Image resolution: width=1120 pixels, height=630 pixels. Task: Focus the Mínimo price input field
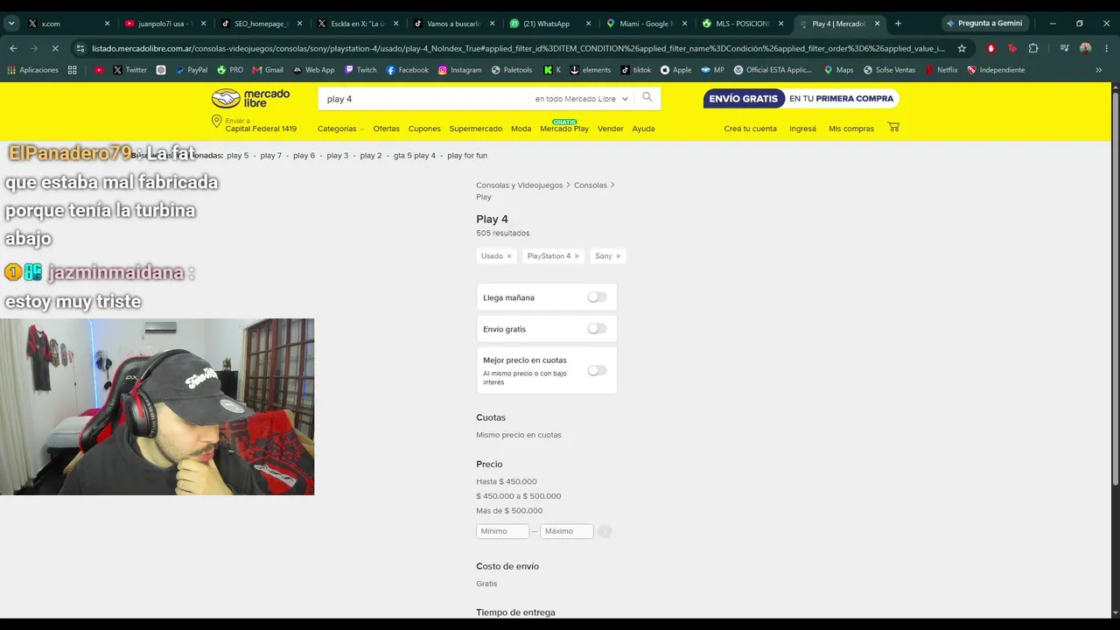click(x=502, y=531)
